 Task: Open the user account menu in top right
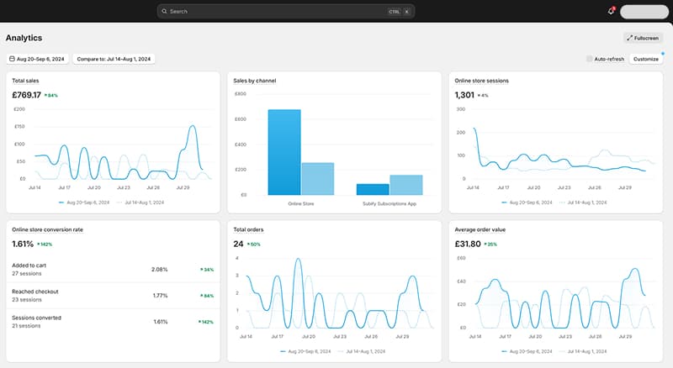643,11
